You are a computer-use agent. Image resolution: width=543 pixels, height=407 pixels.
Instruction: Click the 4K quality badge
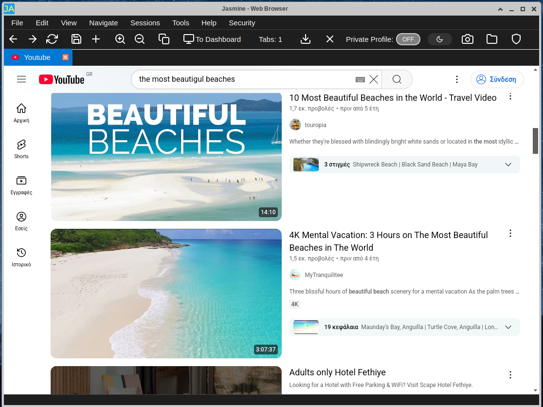point(295,304)
